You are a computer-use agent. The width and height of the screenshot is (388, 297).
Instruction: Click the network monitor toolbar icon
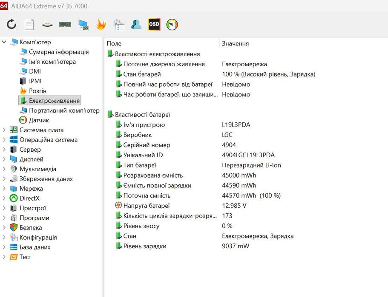83,25
